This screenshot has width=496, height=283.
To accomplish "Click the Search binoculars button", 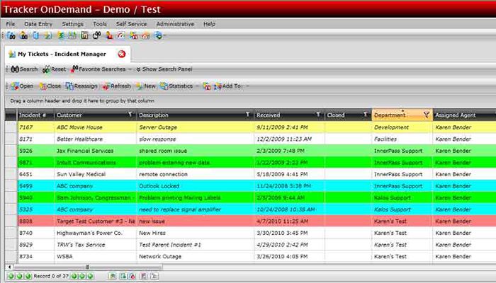I will click(24, 69).
